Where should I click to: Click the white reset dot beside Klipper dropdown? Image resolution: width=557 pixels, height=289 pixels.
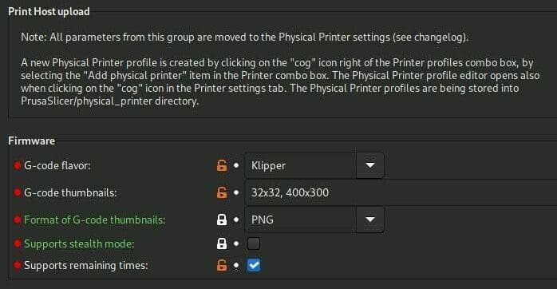pos(236,165)
